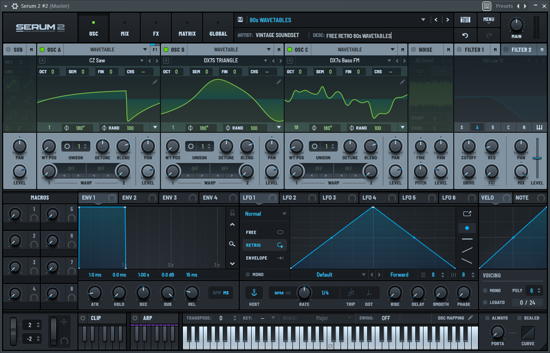Image resolution: width=550 pixels, height=353 pixels.
Task: Click the LFO export shape icon
Action: pos(467,213)
